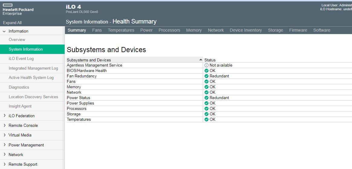Open the Memory tab

click(x=194, y=30)
